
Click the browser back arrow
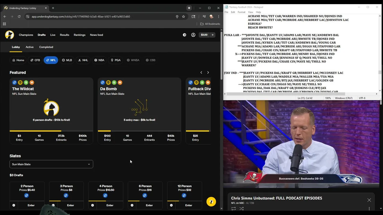click(5, 16)
